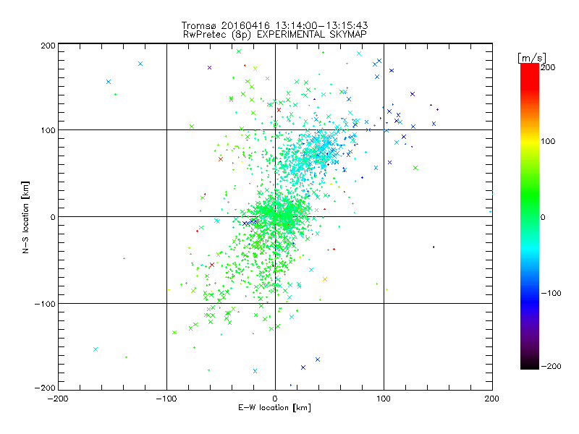The width and height of the screenshot is (579, 434).
Task: Click the orange X marker near 45,-72
Action: pyautogui.click(x=324, y=279)
